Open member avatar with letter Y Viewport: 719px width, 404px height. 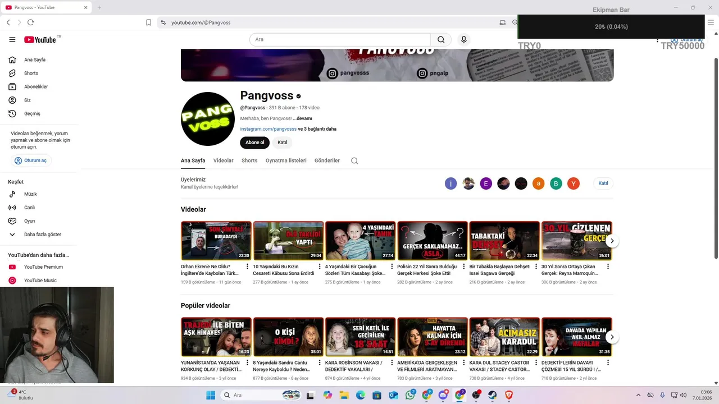(573, 183)
